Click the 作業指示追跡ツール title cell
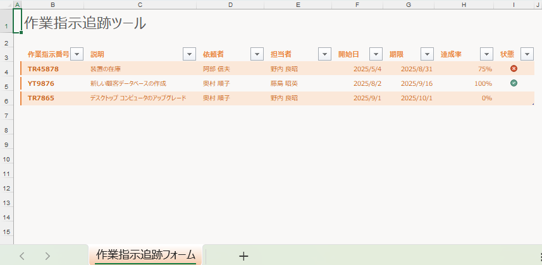Image resolution: width=542 pixels, height=265 pixels. 85,24
